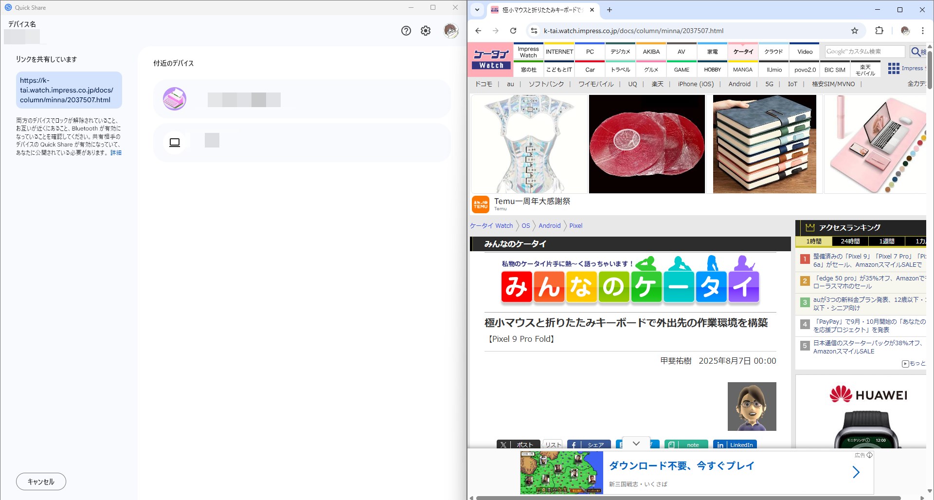The width and height of the screenshot is (934, 500).
Task: Open ソフトバンク category link
Action: [546, 84]
